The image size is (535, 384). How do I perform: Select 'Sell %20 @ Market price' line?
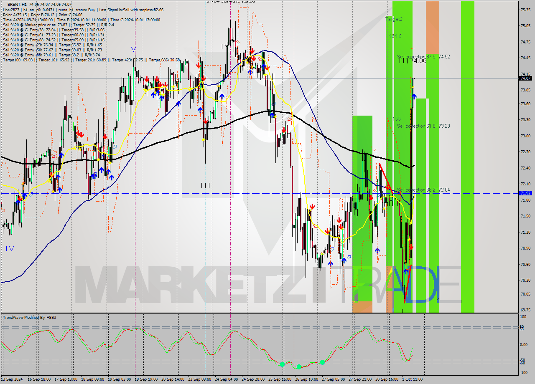[59, 25]
